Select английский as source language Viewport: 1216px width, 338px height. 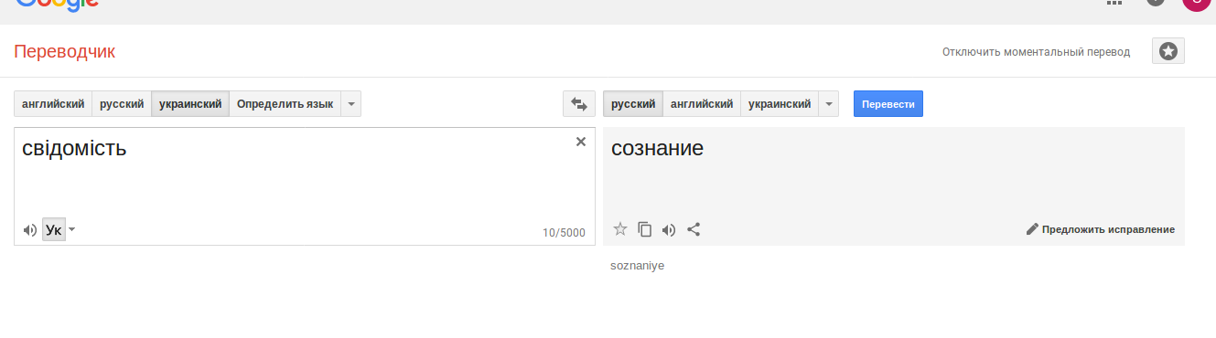coord(53,104)
